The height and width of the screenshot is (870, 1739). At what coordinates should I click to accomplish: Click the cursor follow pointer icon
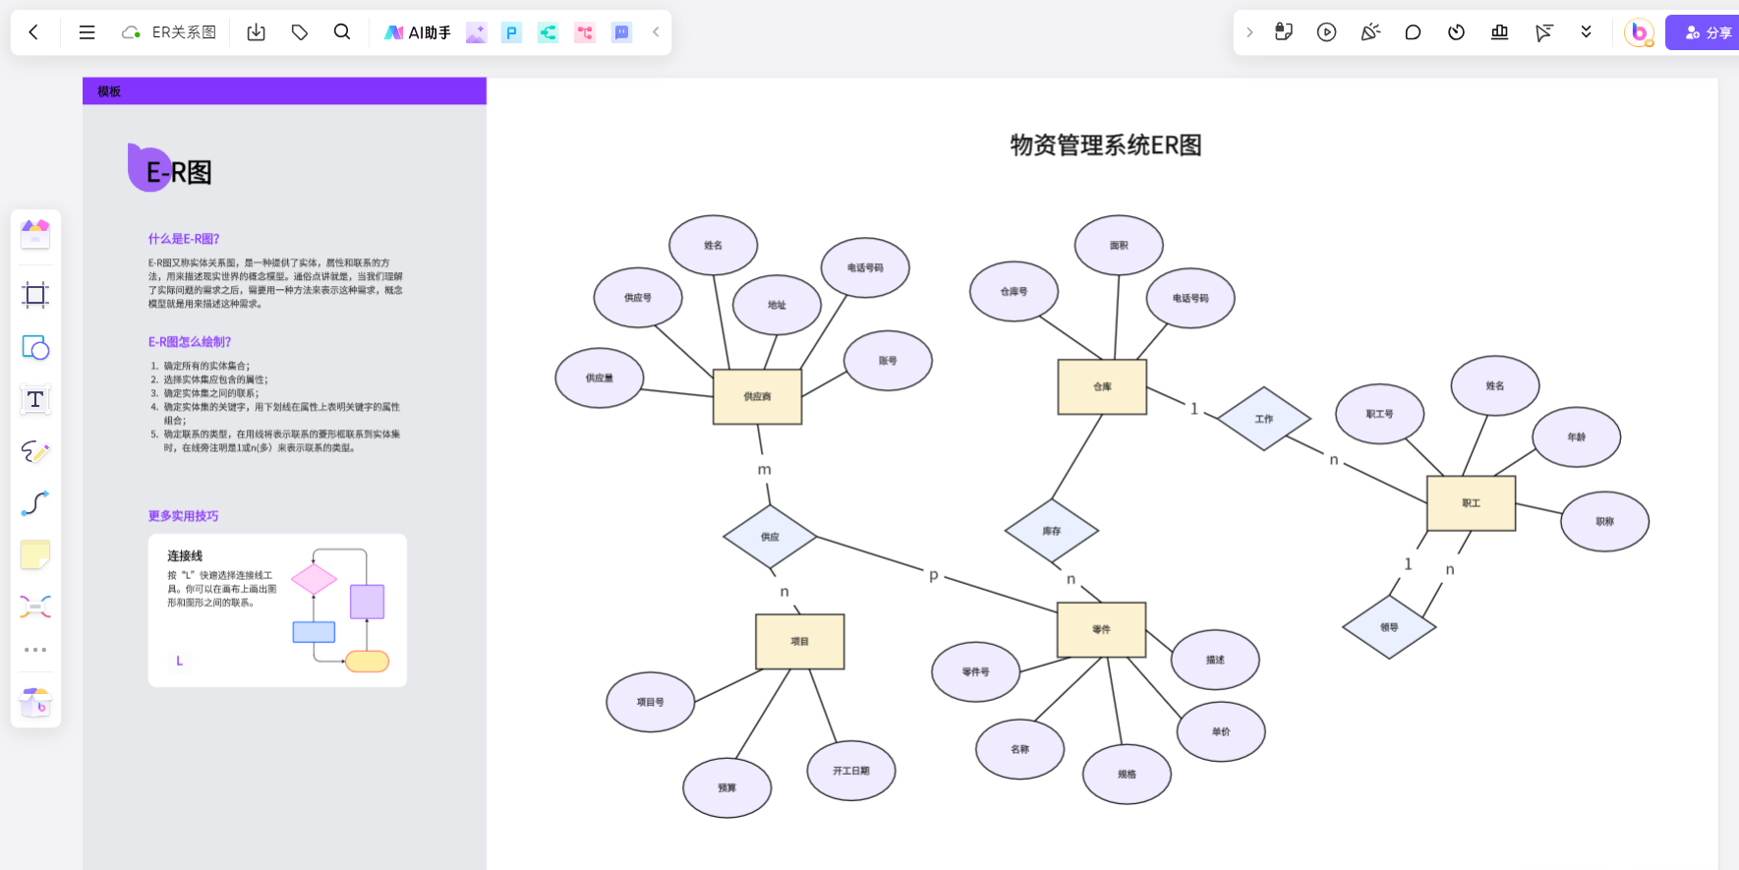tap(1543, 32)
